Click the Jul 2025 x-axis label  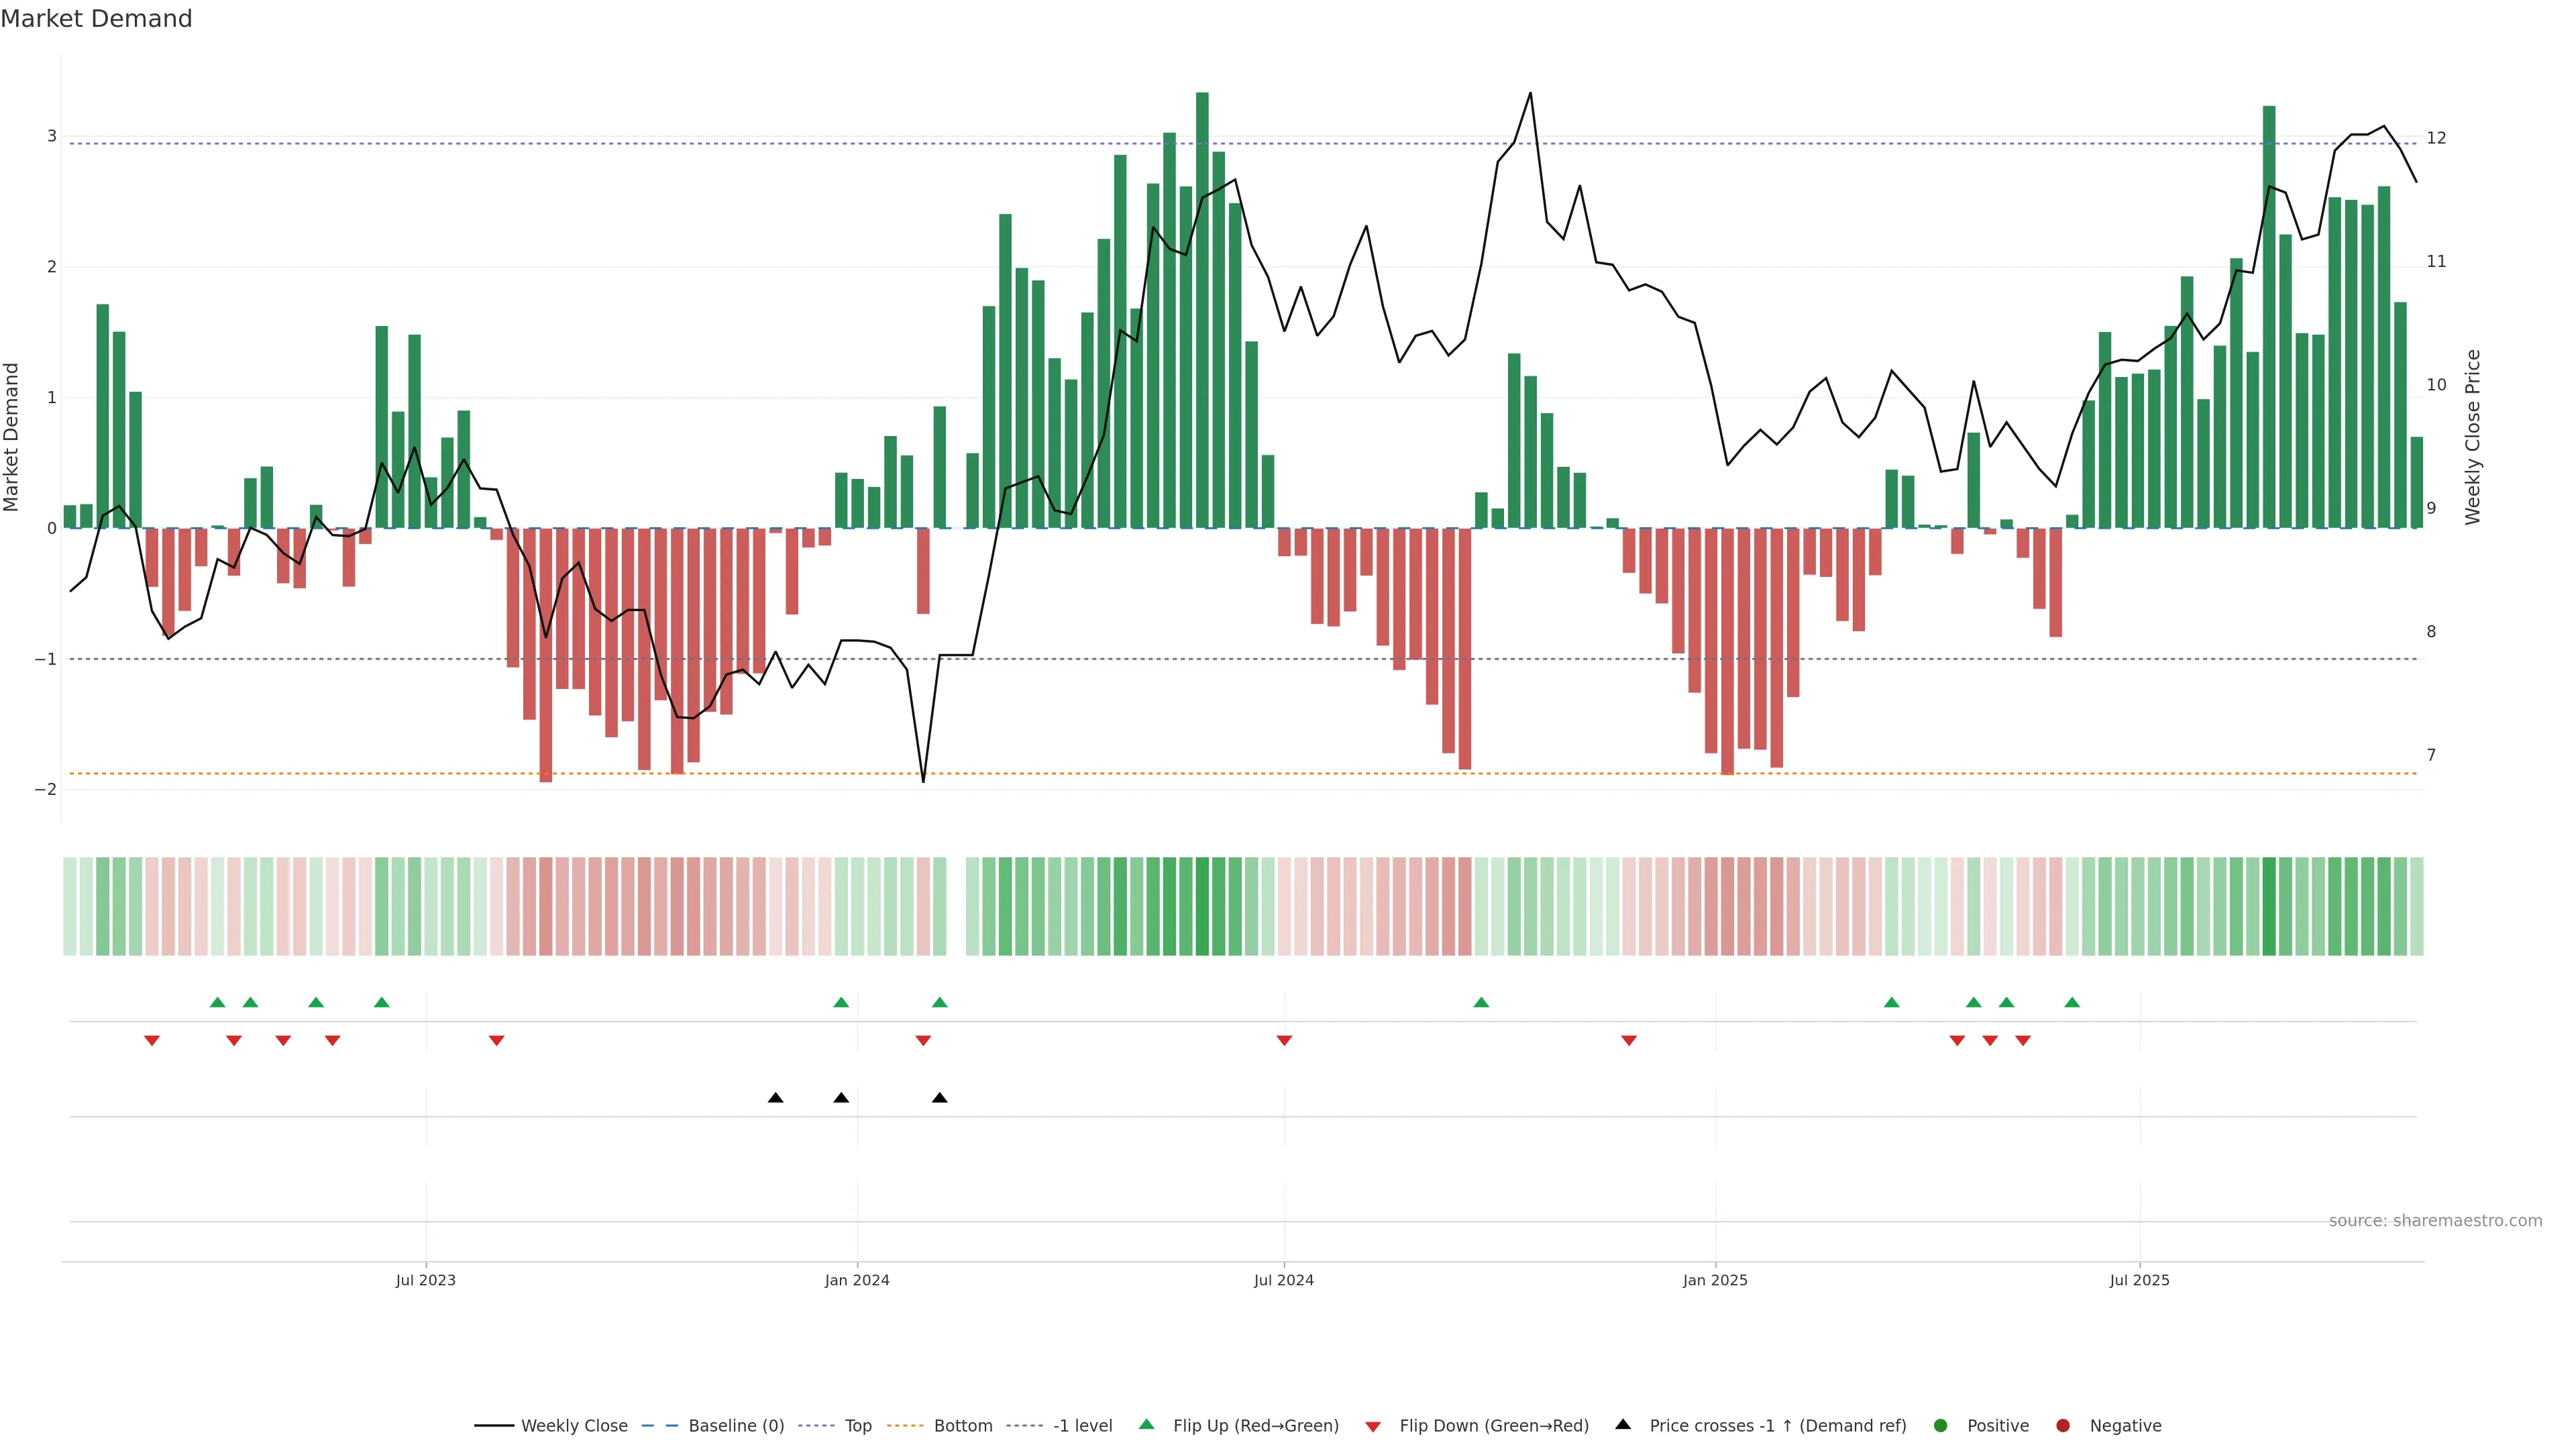click(x=2139, y=1280)
